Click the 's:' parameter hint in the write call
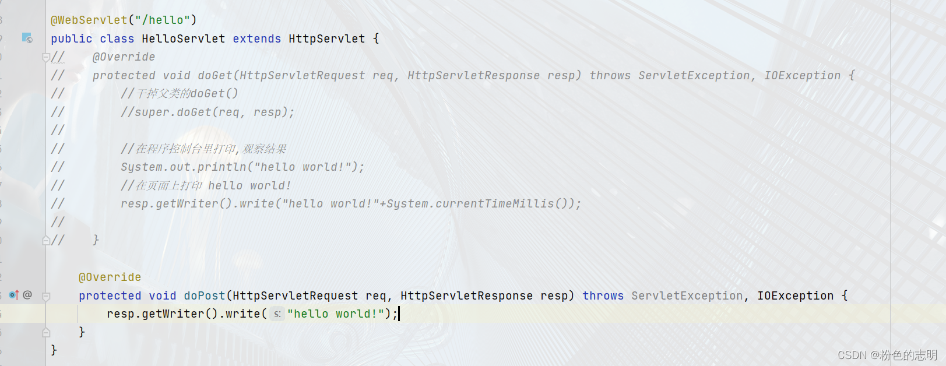 pos(277,314)
